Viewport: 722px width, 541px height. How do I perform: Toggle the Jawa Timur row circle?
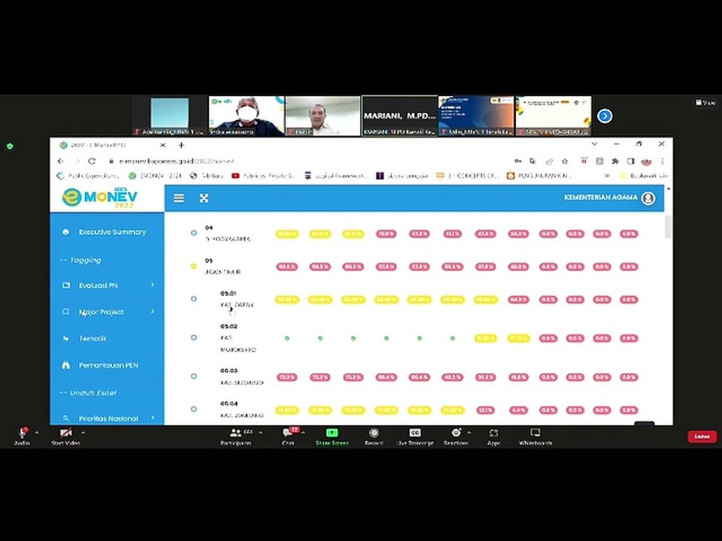tap(194, 266)
